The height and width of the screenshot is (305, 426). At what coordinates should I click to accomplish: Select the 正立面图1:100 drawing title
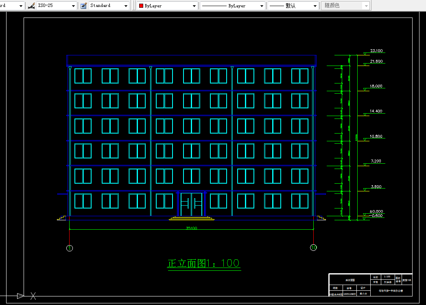[204, 263]
